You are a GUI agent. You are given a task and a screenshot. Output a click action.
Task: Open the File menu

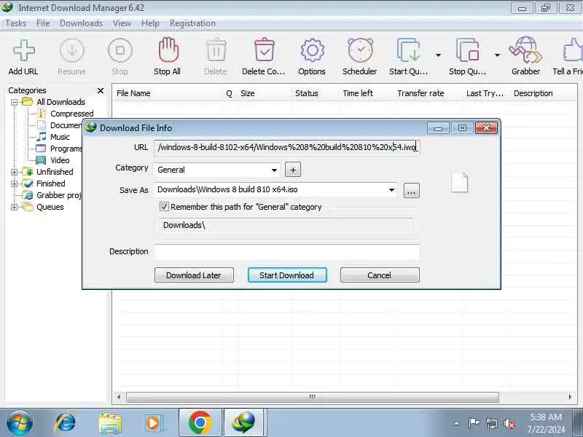43,23
